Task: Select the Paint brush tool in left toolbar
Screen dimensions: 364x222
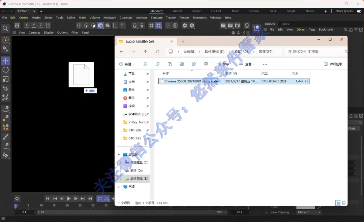Action: (x=5, y=137)
